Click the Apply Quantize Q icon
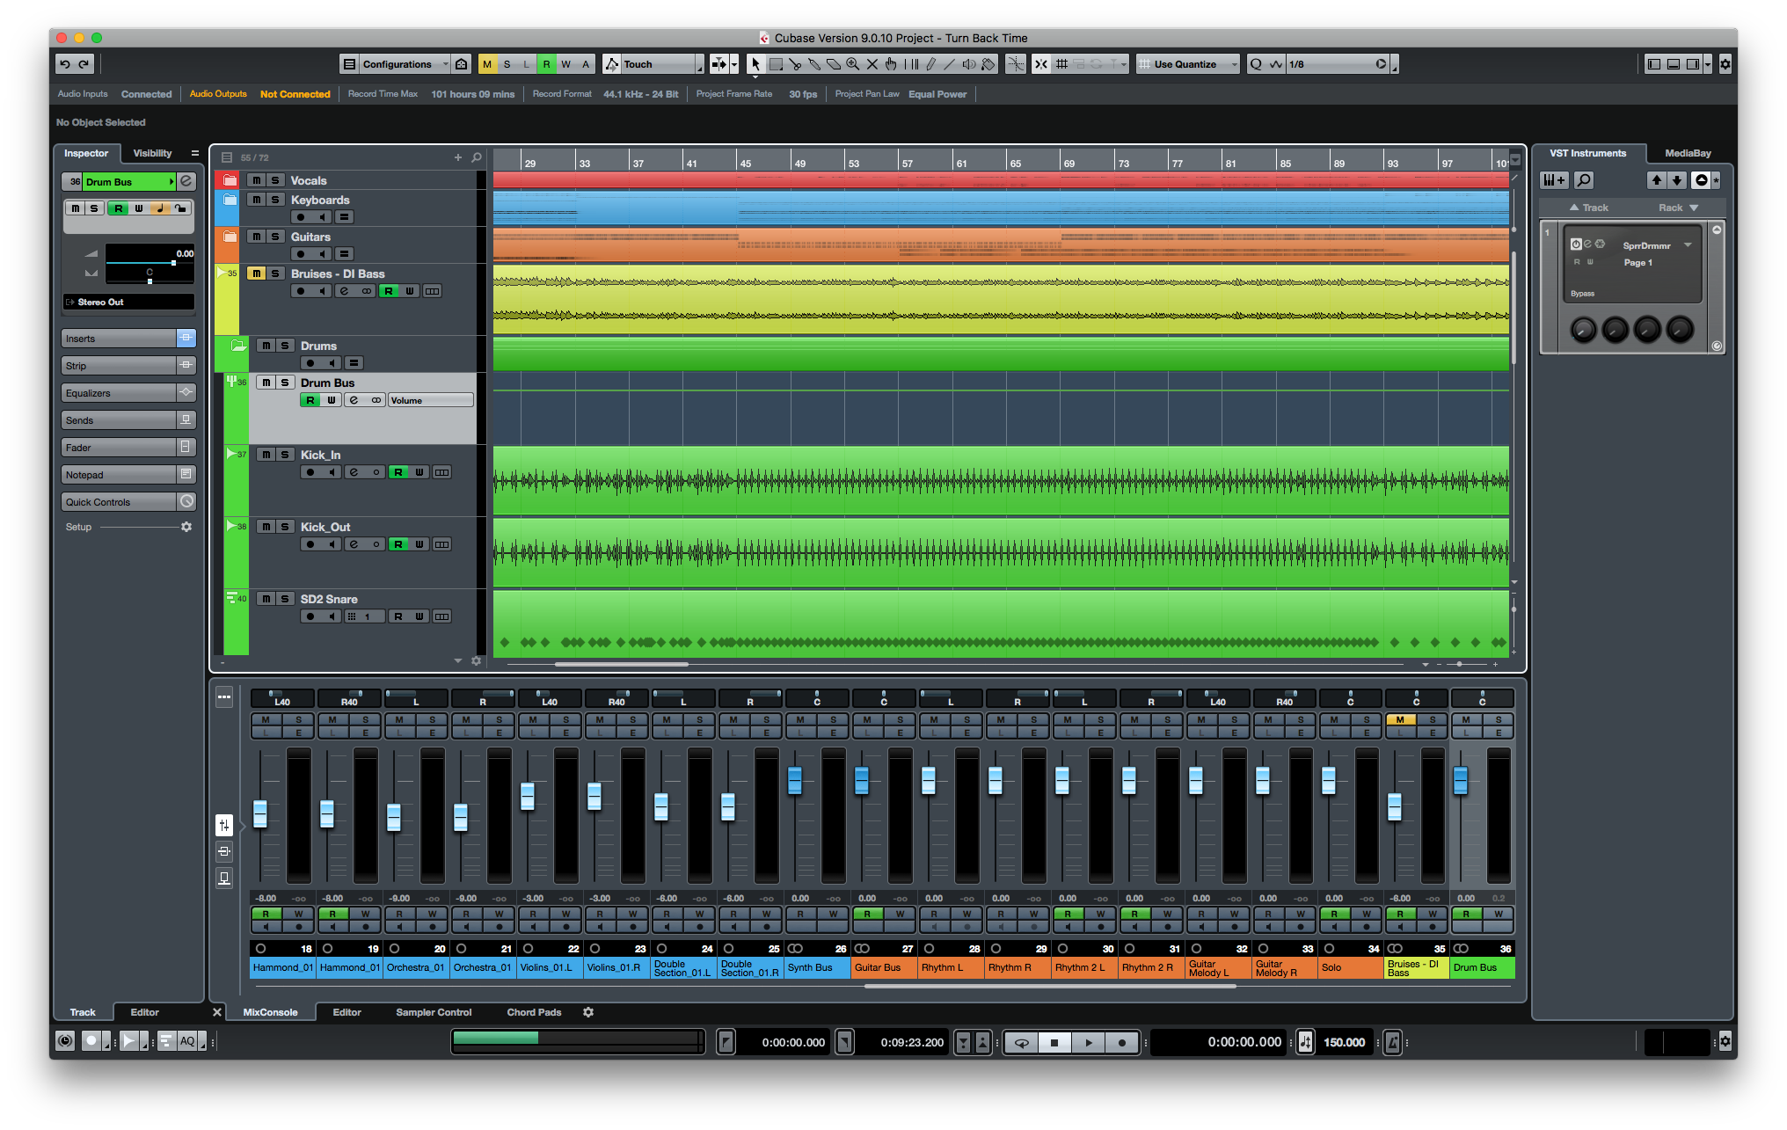 (x=1257, y=63)
